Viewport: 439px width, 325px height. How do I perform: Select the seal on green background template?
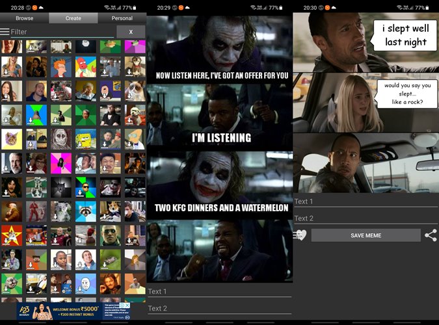click(12, 283)
